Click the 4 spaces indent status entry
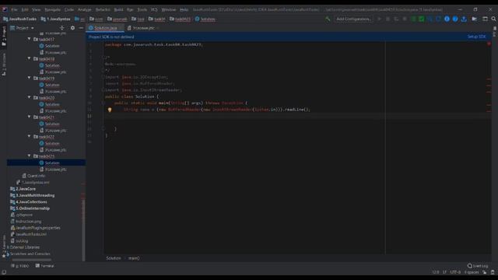Screen dimensions: 498x280 click(x=472, y=272)
